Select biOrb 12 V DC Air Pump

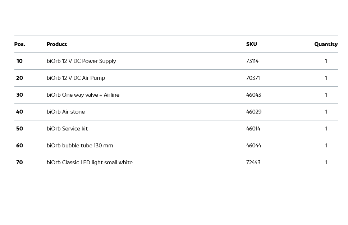(x=76, y=78)
